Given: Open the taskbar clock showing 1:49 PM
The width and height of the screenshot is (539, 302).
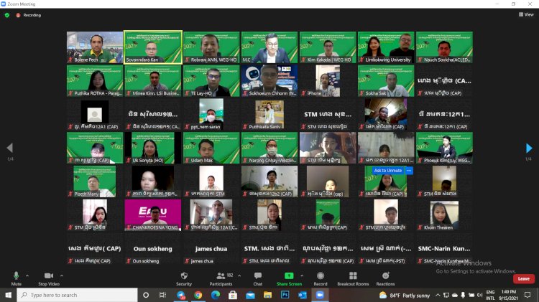Looking at the screenshot, I should [x=508, y=295].
